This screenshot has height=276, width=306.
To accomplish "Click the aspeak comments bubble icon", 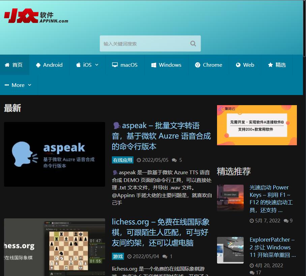I will 174,160.
